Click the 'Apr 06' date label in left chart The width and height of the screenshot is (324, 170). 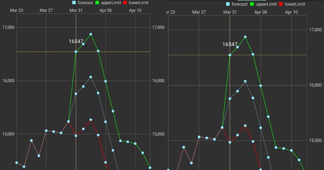click(106, 10)
